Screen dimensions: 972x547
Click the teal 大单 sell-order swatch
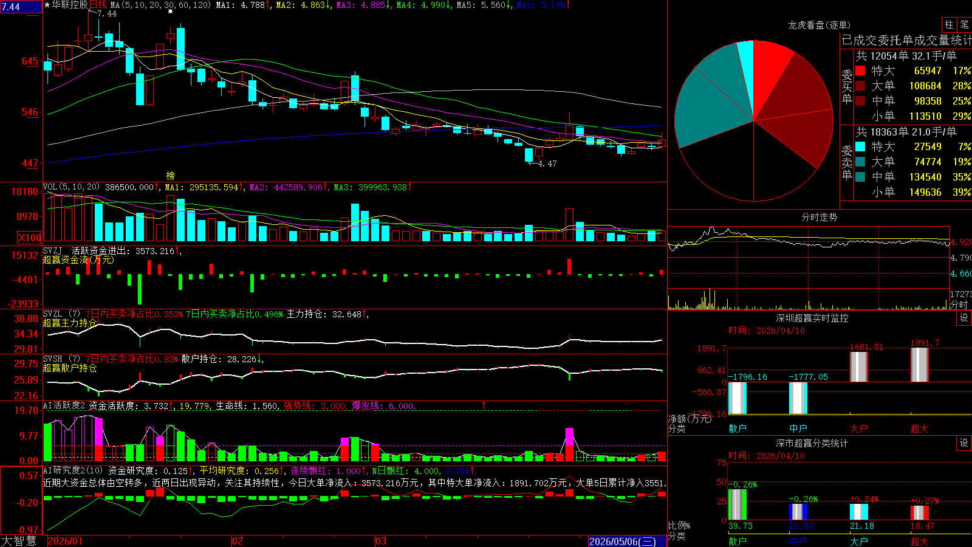(x=860, y=162)
